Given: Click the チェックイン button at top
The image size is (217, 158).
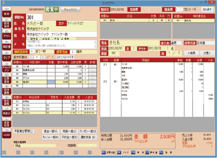Looking at the screenshot, I should pyautogui.click(x=70, y=10).
